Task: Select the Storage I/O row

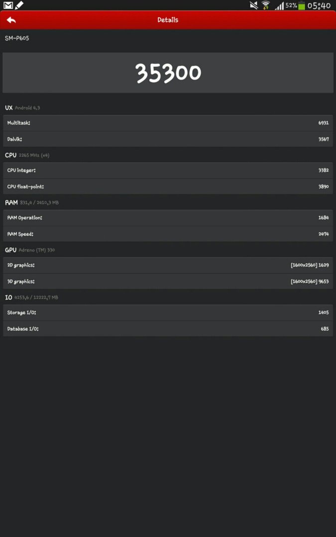Action: click(168, 312)
